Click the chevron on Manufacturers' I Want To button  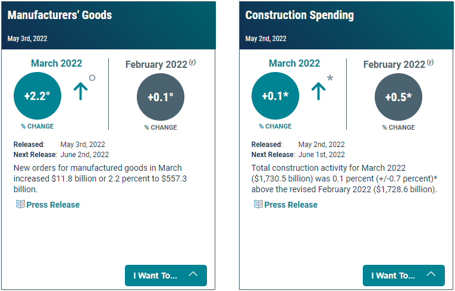coord(193,274)
